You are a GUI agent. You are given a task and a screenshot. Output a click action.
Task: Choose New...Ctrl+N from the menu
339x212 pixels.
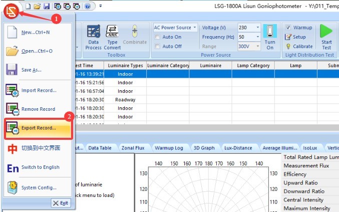38,33
